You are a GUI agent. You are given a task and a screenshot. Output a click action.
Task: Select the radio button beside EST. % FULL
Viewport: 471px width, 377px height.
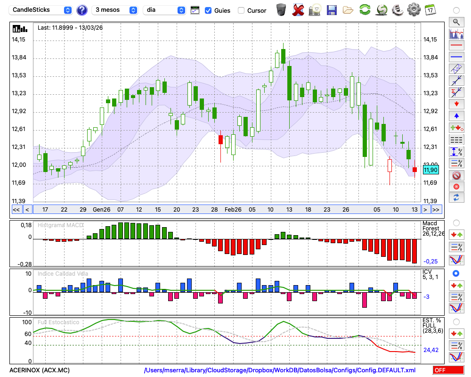click(456, 322)
